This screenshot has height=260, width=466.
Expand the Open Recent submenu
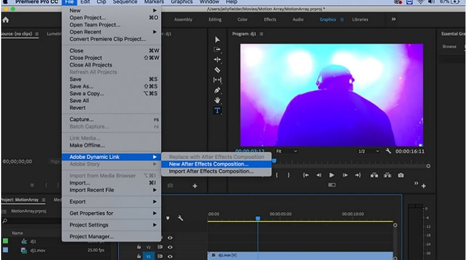pyautogui.click(x=112, y=32)
